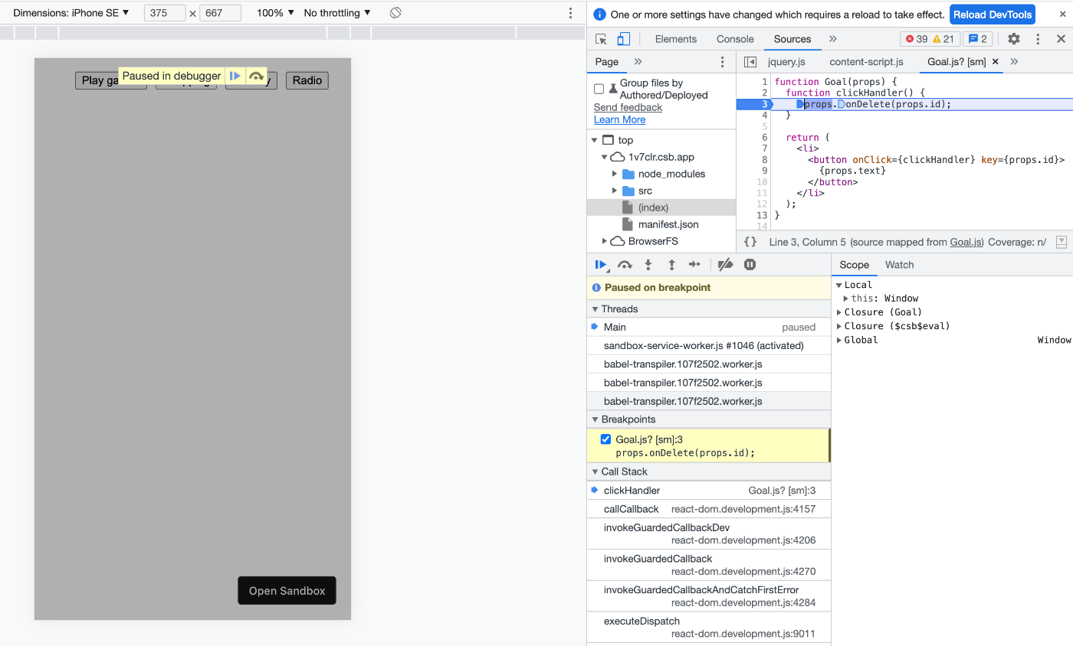Select the callCallback call stack frame
Image resolution: width=1073 pixels, height=646 pixels.
[709, 509]
